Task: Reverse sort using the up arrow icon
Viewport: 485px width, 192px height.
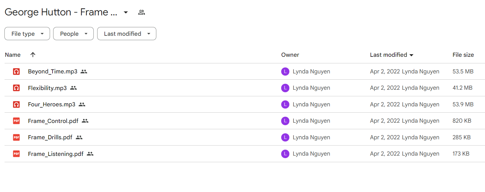Action: (x=33, y=55)
